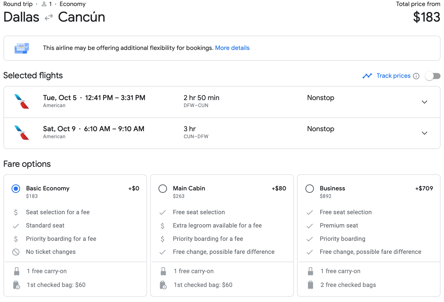Expand the Tue, Oct 5 flight details
The image size is (444, 302).
(424, 102)
